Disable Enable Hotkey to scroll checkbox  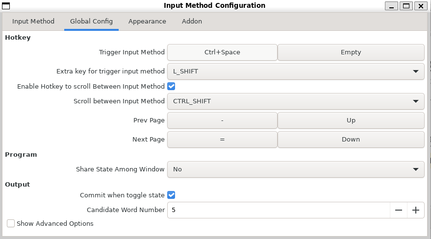171,86
